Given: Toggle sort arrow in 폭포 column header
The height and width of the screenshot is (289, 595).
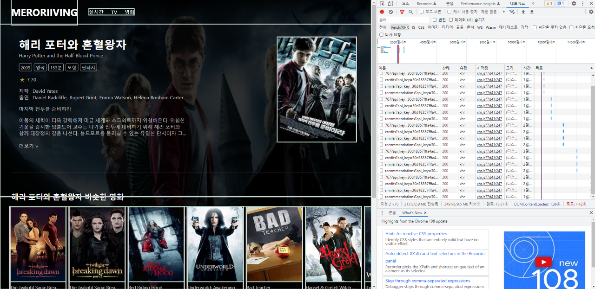Looking at the screenshot, I should click(x=592, y=68).
